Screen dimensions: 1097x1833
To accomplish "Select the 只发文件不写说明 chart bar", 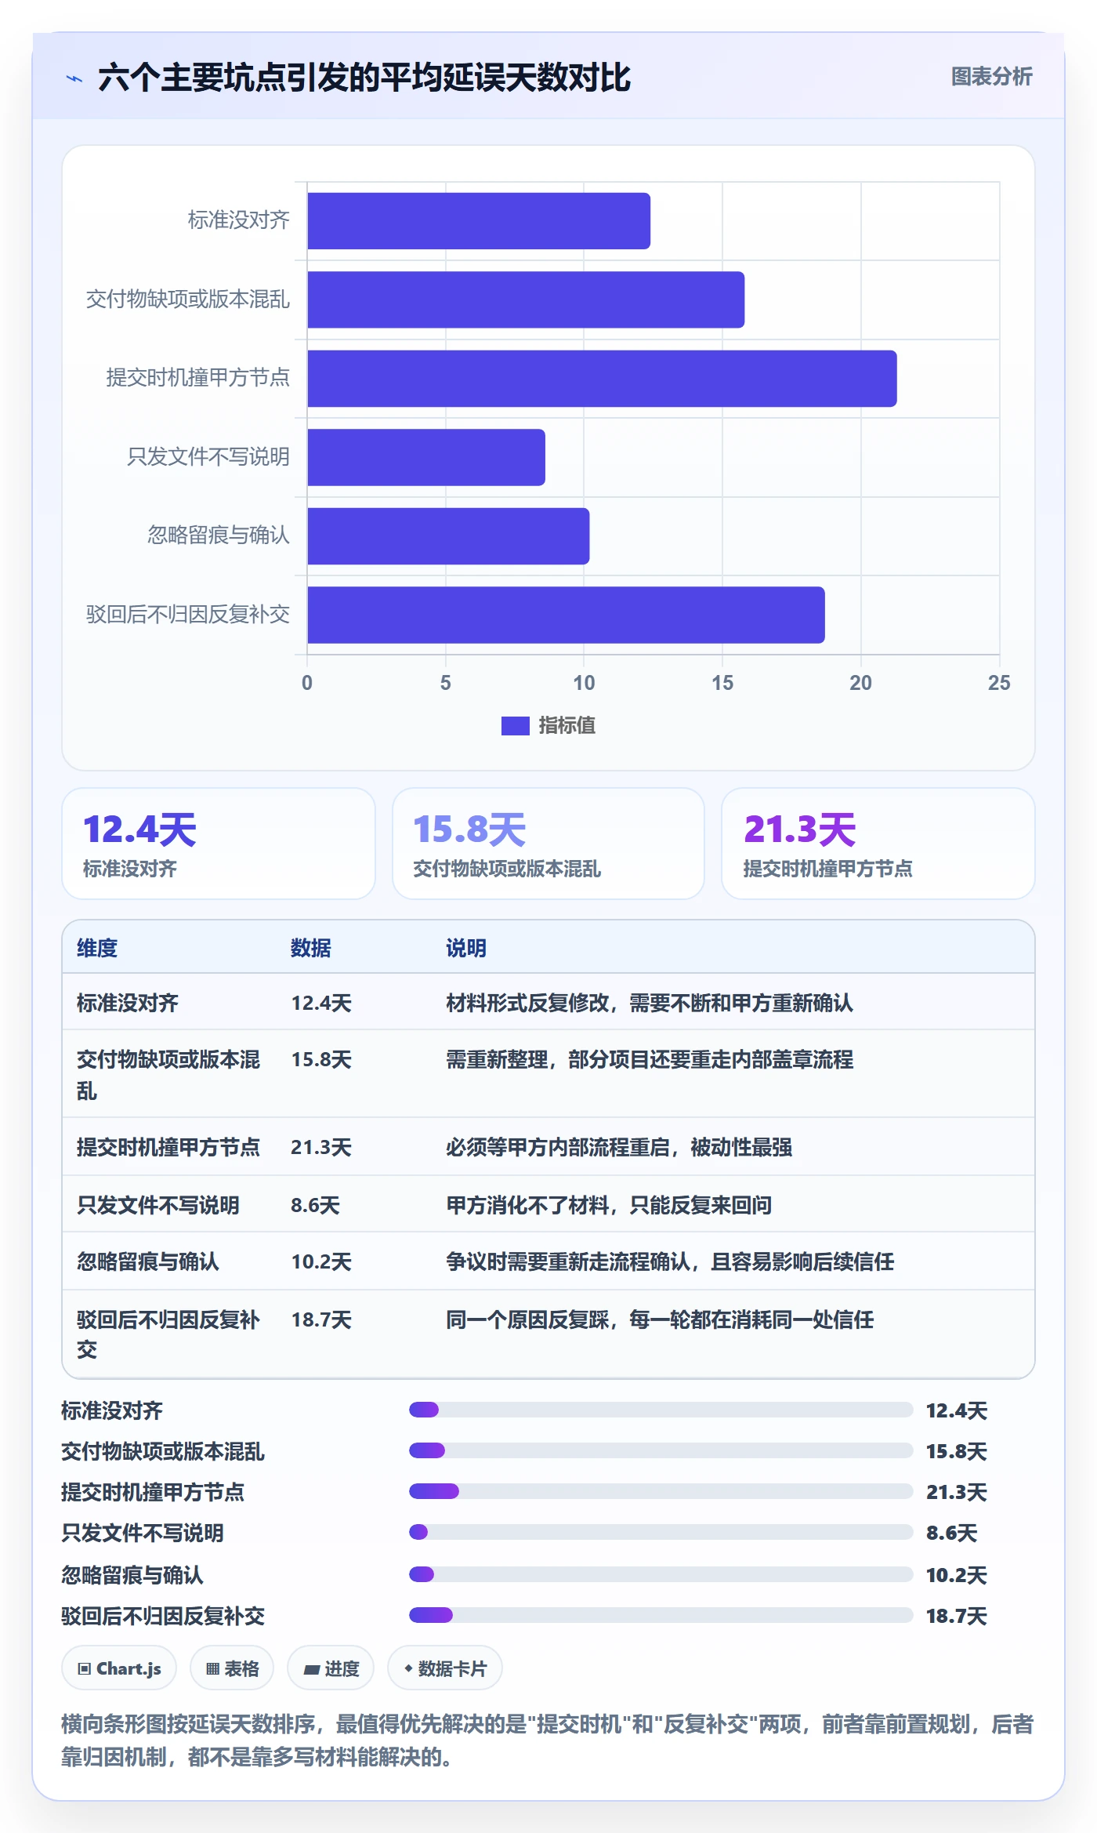I will pos(426,457).
